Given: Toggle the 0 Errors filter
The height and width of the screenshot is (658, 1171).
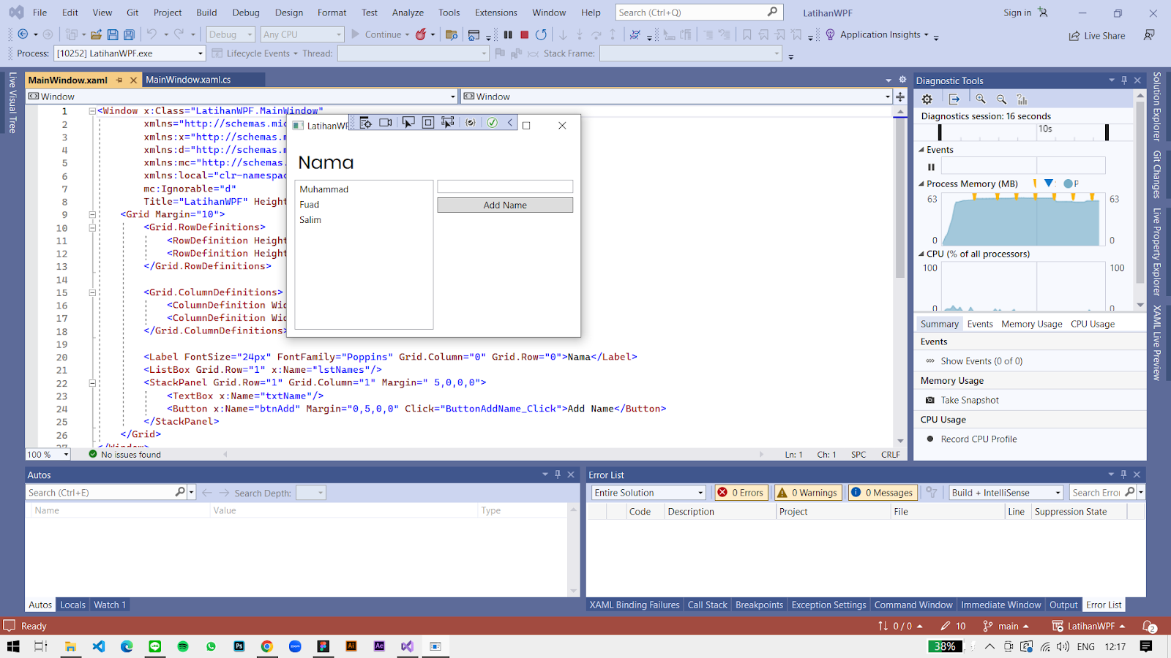Looking at the screenshot, I should [741, 493].
